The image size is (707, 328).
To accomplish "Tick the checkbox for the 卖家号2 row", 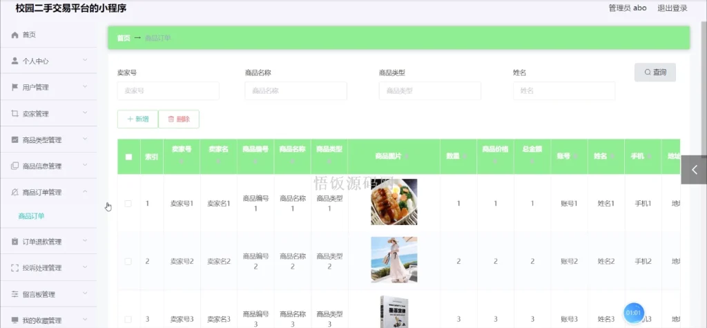I will click(x=128, y=261).
